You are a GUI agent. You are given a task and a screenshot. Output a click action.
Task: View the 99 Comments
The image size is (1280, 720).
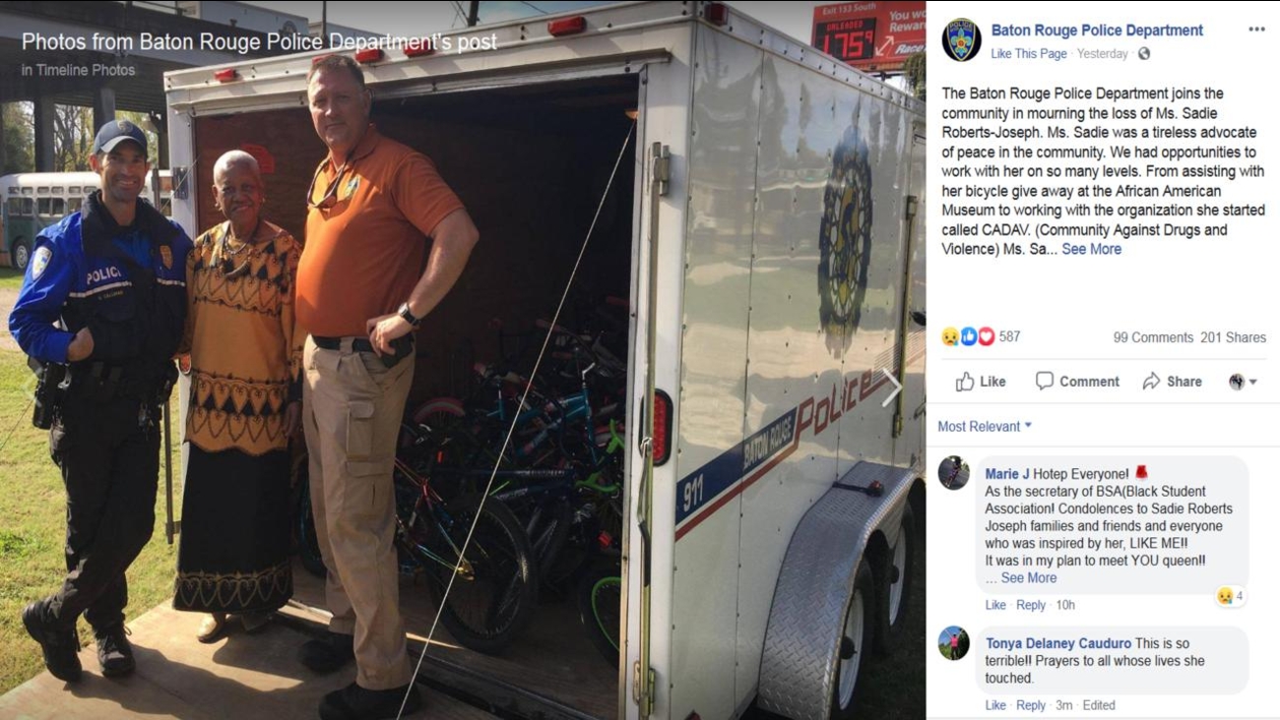1153,337
